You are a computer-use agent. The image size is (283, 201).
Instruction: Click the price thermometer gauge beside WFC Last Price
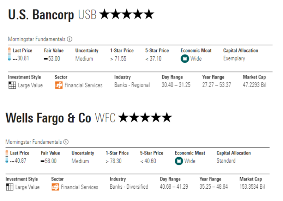point(7,157)
